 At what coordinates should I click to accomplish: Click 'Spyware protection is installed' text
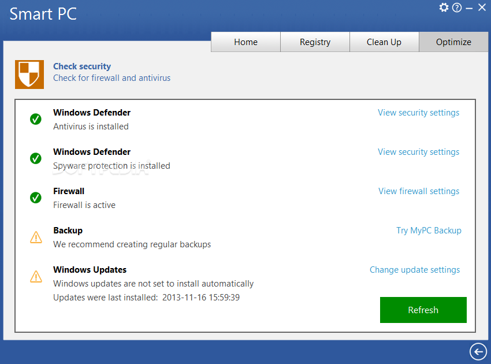111,166
